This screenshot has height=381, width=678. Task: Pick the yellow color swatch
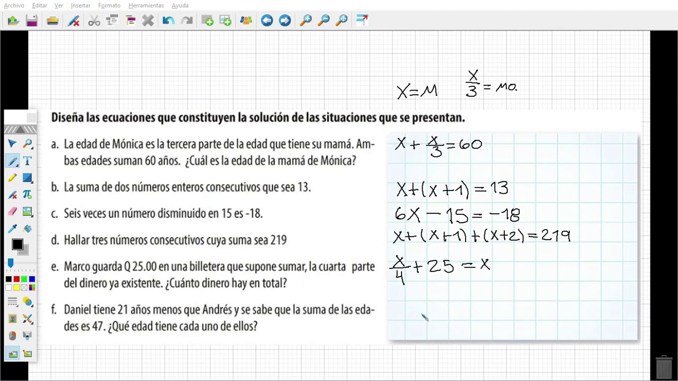click(16, 287)
